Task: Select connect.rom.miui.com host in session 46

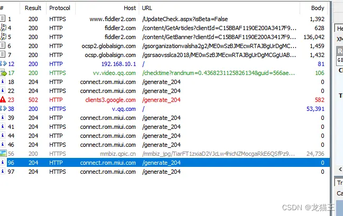Action: 108,145
